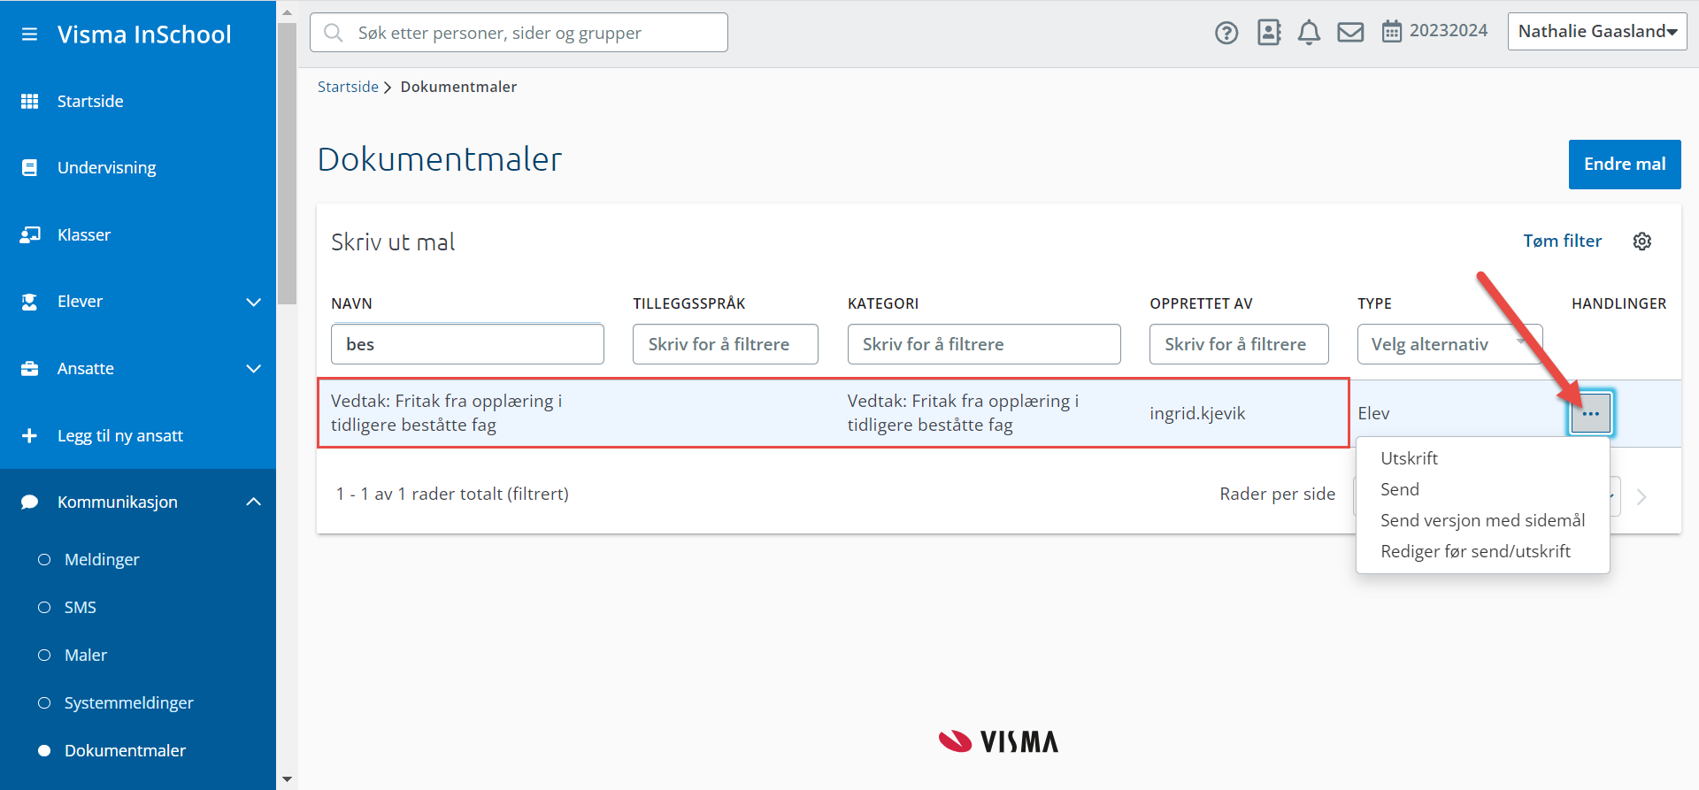Click the Kommunikasjon speech bubble icon

pos(29,502)
